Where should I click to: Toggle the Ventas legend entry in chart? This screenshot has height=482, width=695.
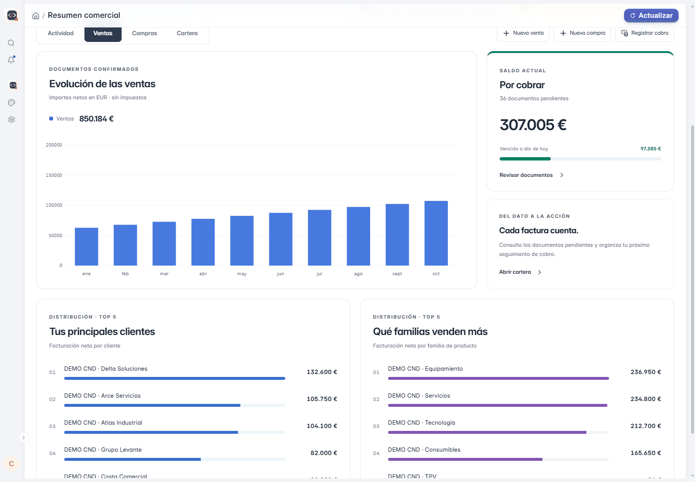tap(61, 119)
